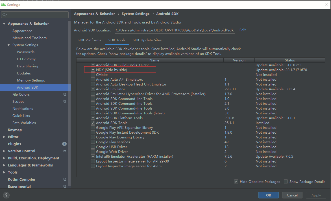Open the Data Sharing settings page
Viewport: 331px width, 201px height.
tap(27, 66)
